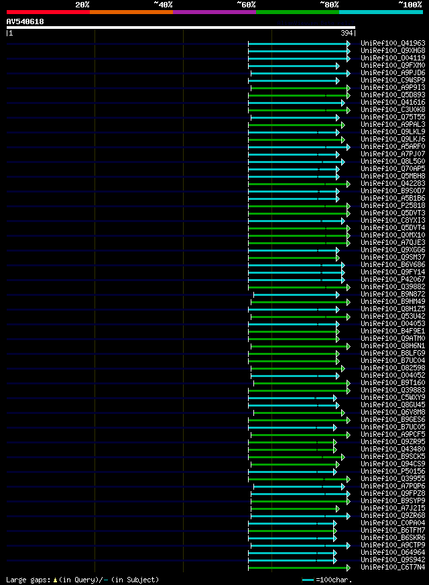The width and height of the screenshot is (429, 585).
Task: Click label UniRef100_Q8H1Z5
Action: pos(393,309)
